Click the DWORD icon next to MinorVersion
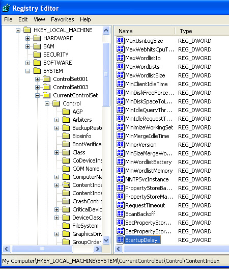 click(x=120, y=145)
